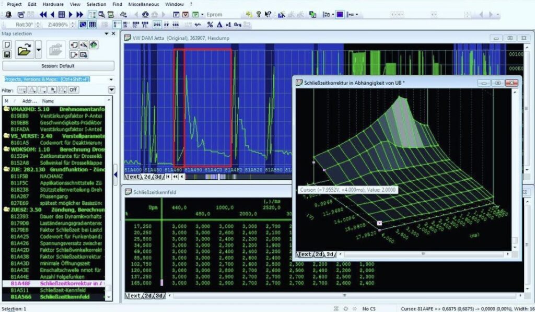Click the 255 decimal format icon
Image resolution: width=535 pixels, height=312 pixels.
157,25
